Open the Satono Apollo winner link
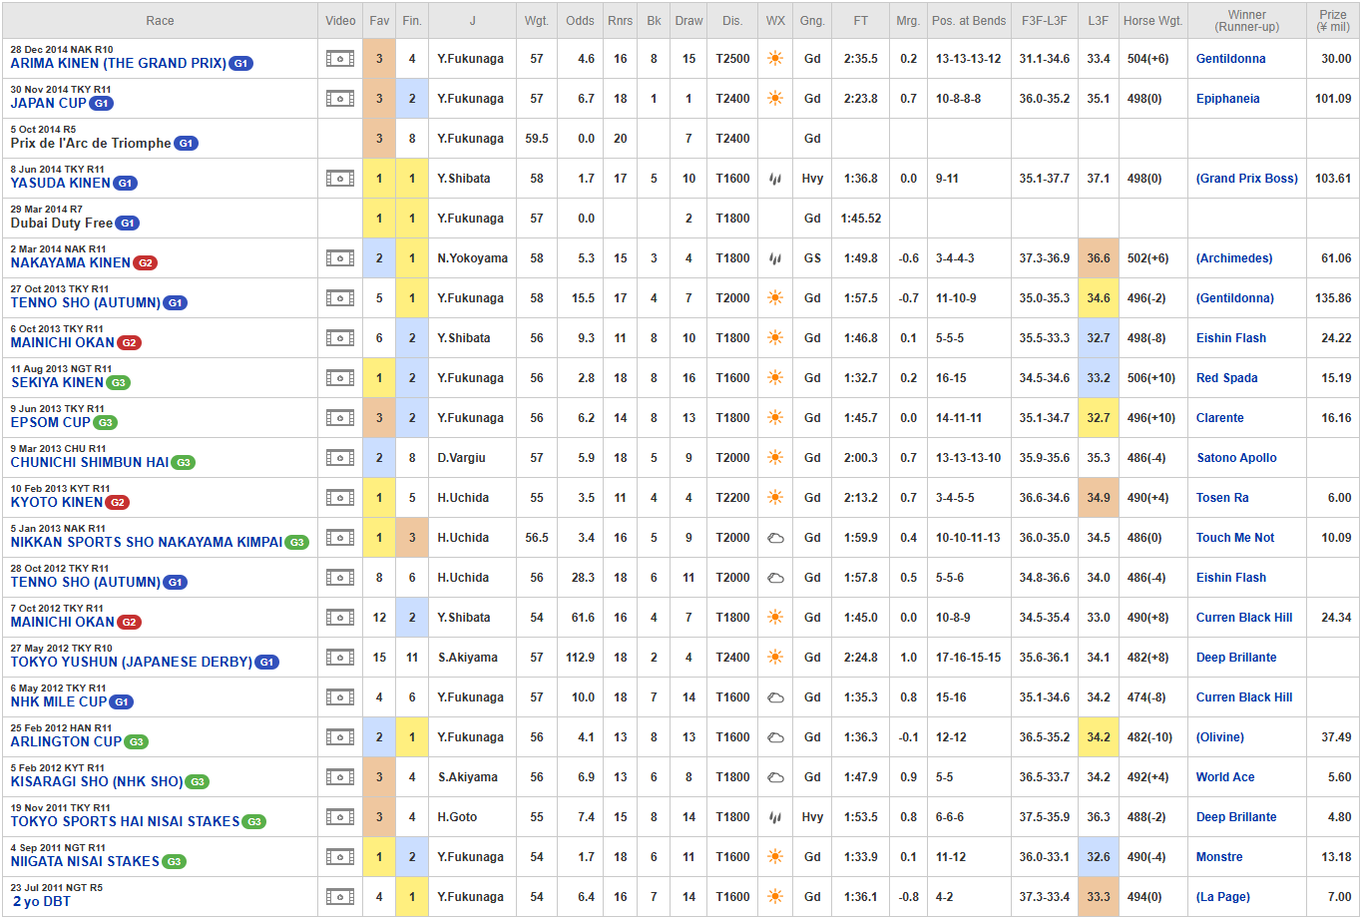 pyautogui.click(x=1236, y=458)
